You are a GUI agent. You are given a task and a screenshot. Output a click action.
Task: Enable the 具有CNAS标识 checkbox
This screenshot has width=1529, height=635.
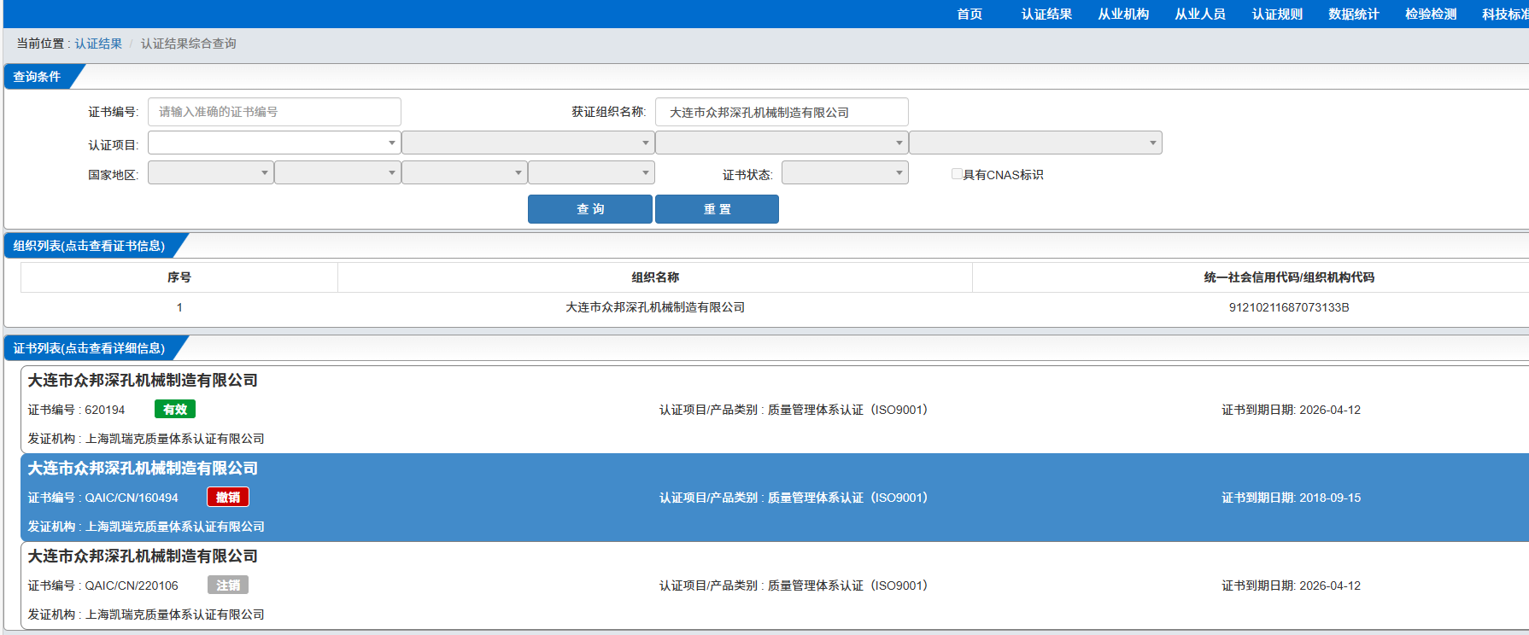coord(957,174)
